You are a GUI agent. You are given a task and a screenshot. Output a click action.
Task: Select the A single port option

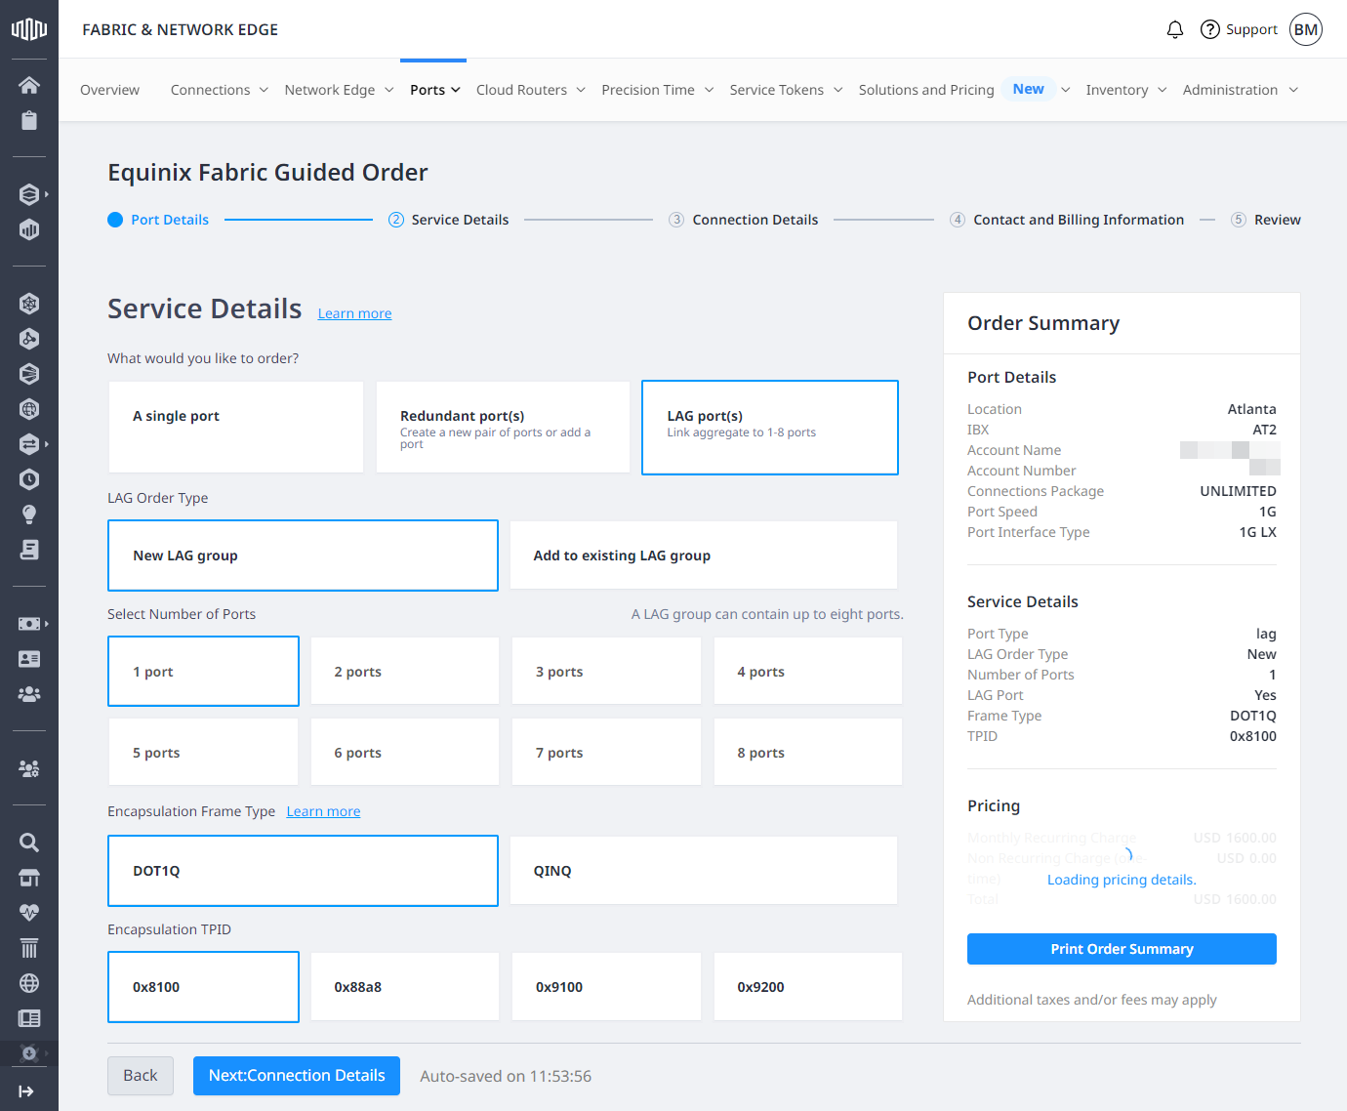click(x=236, y=428)
